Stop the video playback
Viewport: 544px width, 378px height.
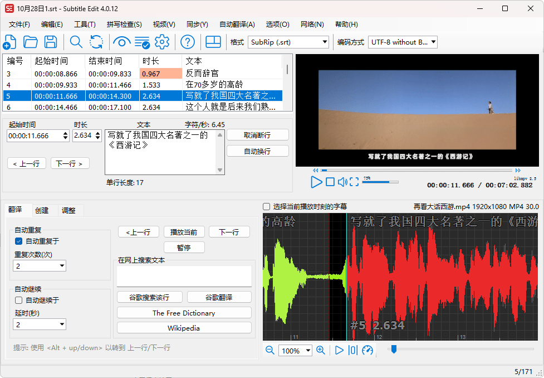[330, 182]
